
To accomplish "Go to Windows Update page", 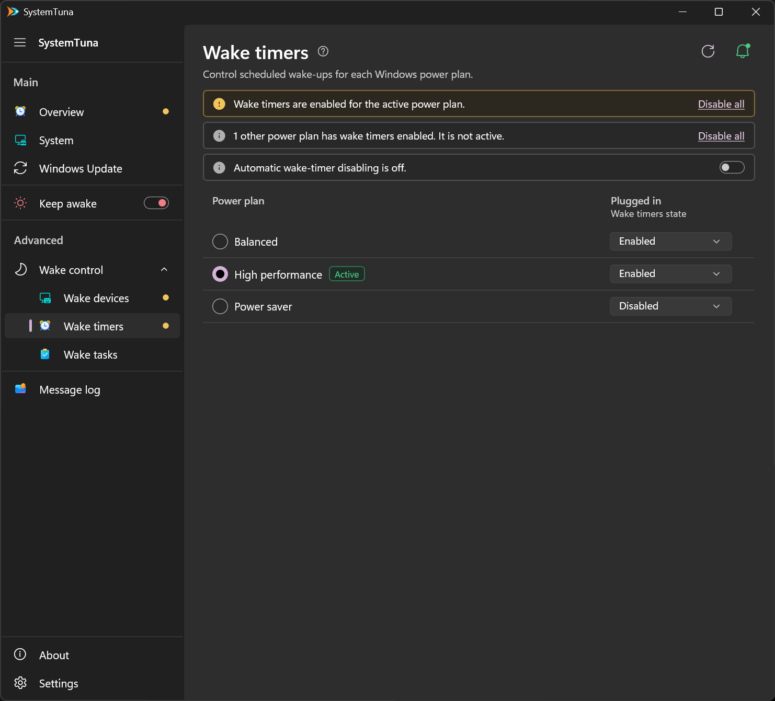I will coord(92,168).
